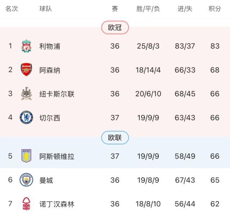The width and height of the screenshot is (230, 217).
Task: Open the 利物浦 team name
Action: pos(50,46)
